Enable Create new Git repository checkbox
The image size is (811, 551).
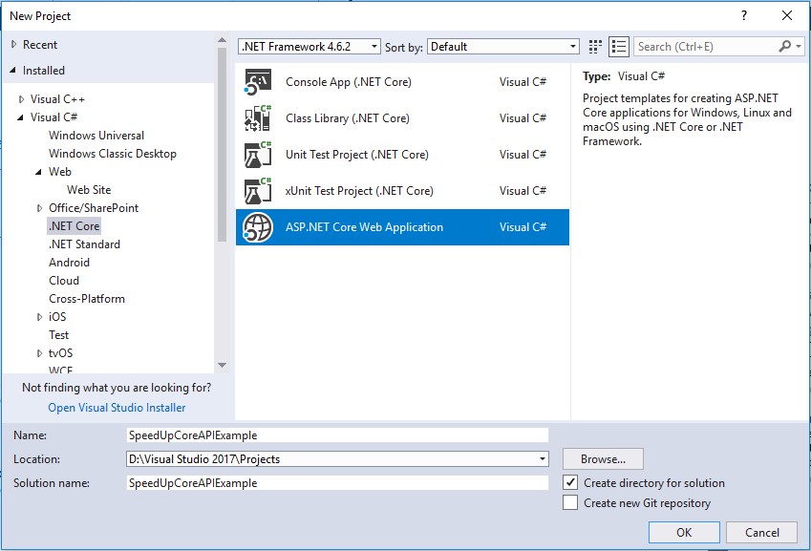coord(570,502)
